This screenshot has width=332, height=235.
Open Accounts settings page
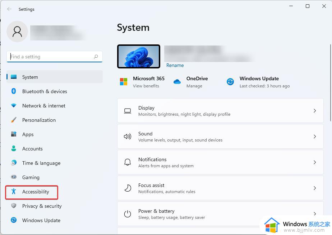point(32,149)
